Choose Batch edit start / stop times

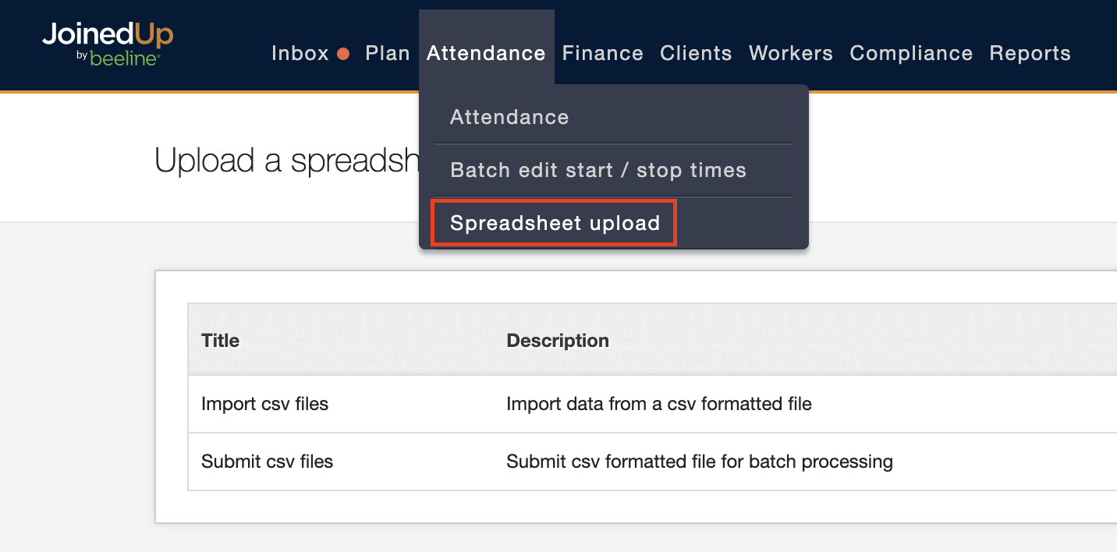tap(598, 171)
